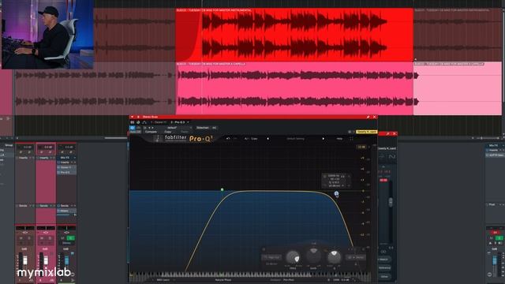Screen dimensions: 505x284
Task: Click the Paste button in plugin header
Action: click(184, 132)
